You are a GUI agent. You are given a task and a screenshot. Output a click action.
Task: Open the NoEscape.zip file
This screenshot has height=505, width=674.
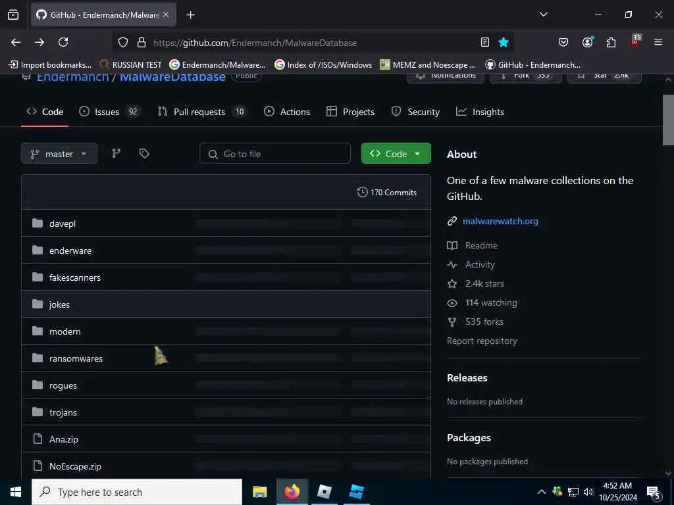coord(75,466)
